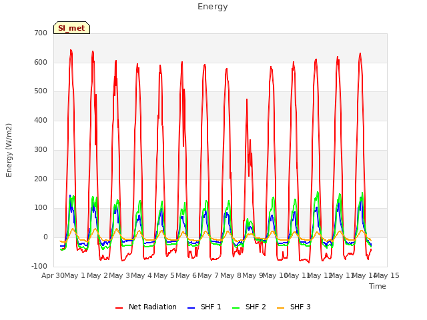The height and width of the screenshot is (320, 427).
Task: Click the May 6 x-axis date label
Action: pyautogui.click(x=186, y=275)
